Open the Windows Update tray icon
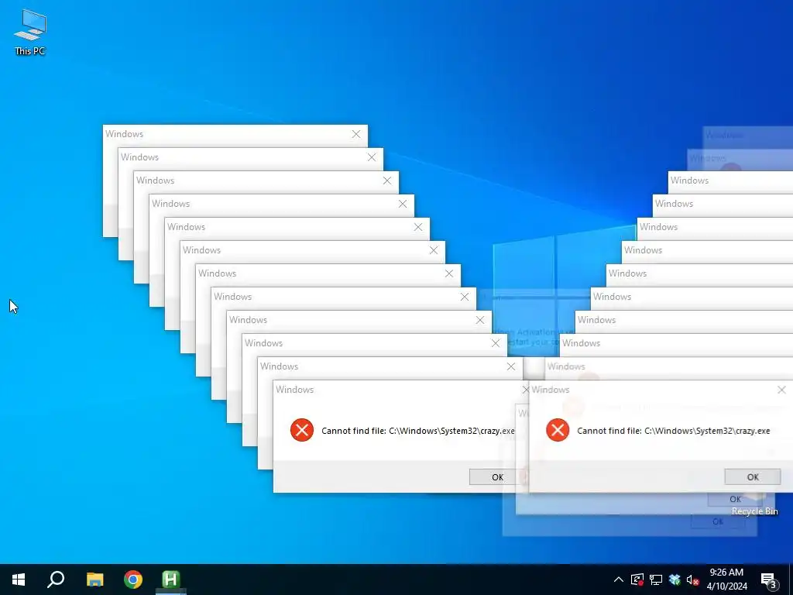The image size is (793, 595). pyautogui.click(x=637, y=580)
